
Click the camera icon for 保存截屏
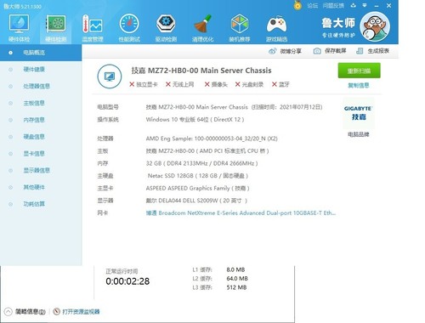tap(317, 51)
